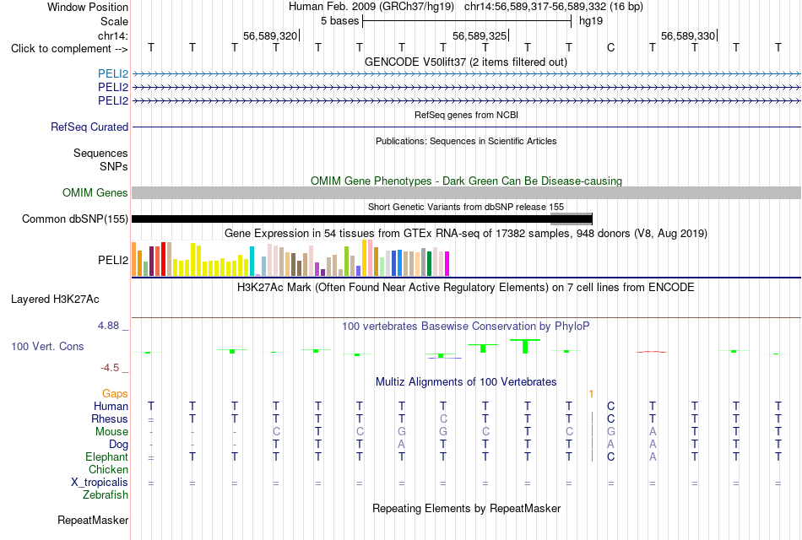Click the 'RefSeq genes from NCBI' title
The width and height of the screenshot is (802, 540).
466,115
